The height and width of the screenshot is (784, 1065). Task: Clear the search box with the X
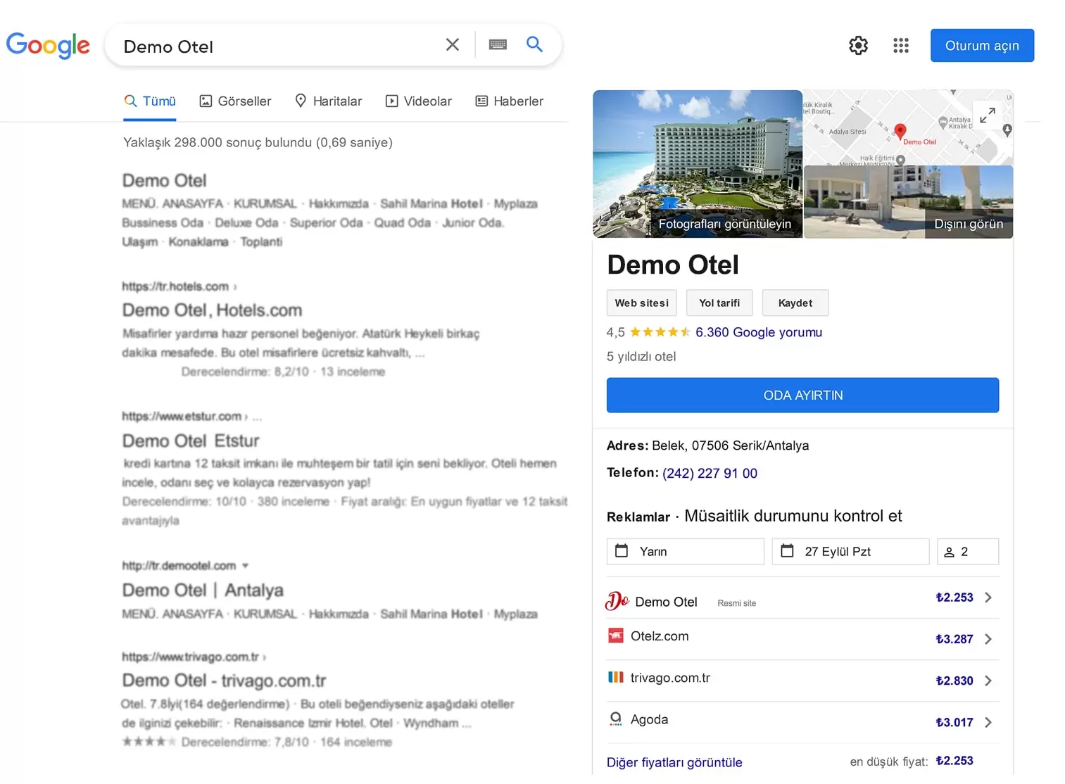453,45
